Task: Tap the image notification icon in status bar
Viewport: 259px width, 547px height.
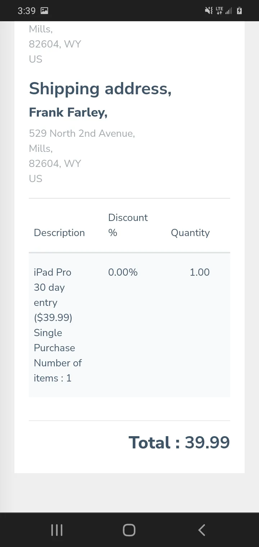Action: coord(44,11)
